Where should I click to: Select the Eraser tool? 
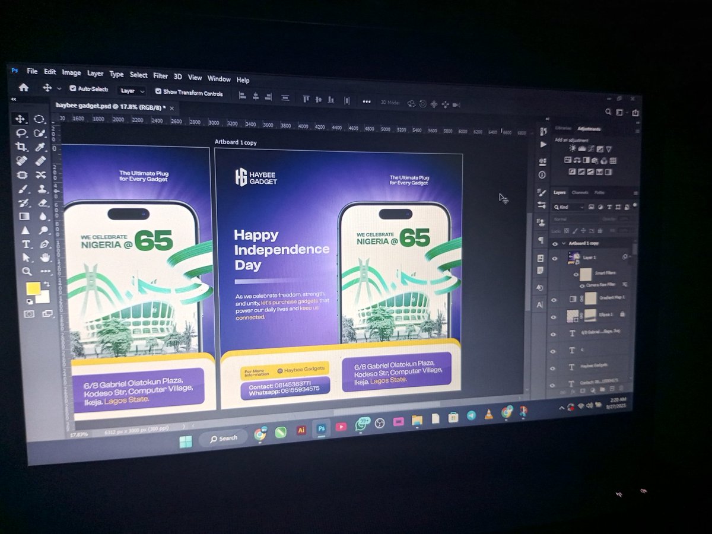43,203
